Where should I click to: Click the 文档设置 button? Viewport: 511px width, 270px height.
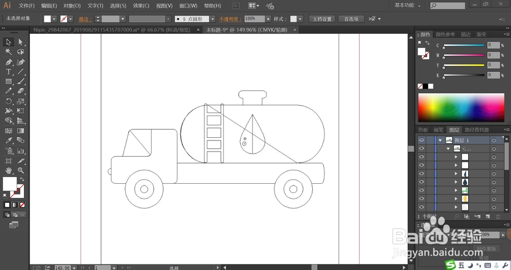pos(322,19)
